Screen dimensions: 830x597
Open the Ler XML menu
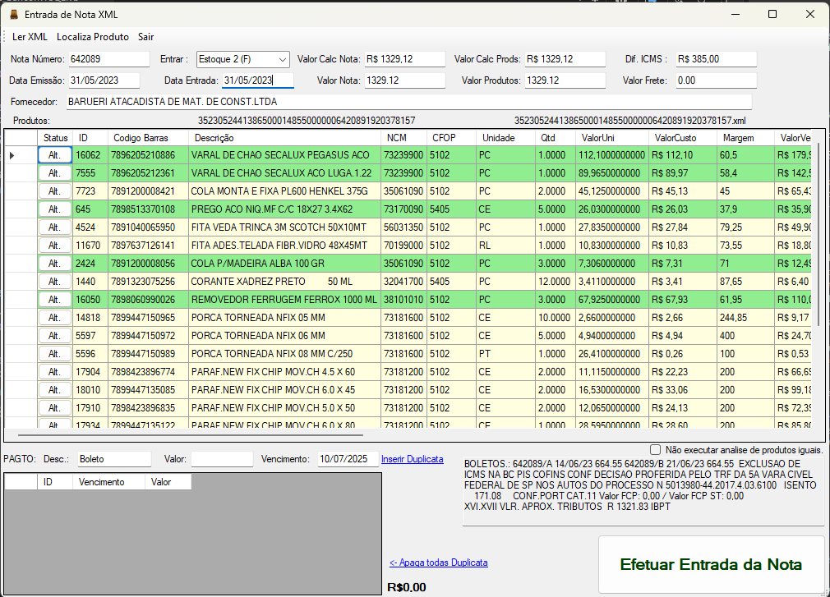click(x=30, y=37)
